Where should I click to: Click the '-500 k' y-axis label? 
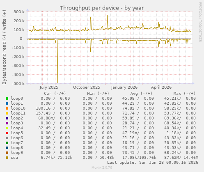(x=18, y=83)
